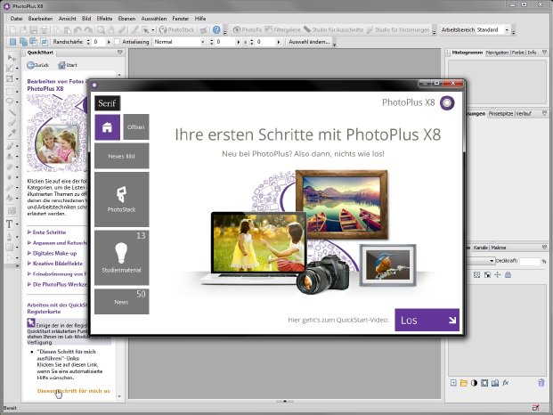The width and height of the screenshot is (553, 415).
Task: Click the PhotoFix toolbar button
Action: (x=248, y=30)
